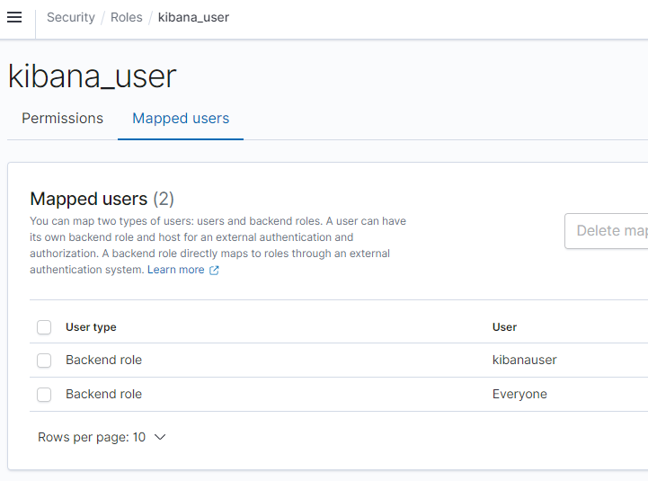This screenshot has width=648, height=481.
Task: Click the kibana_user page title
Action: tap(93, 76)
